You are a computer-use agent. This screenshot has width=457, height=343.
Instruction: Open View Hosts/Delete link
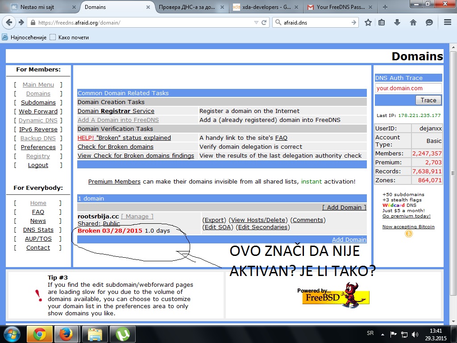(258, 220)
